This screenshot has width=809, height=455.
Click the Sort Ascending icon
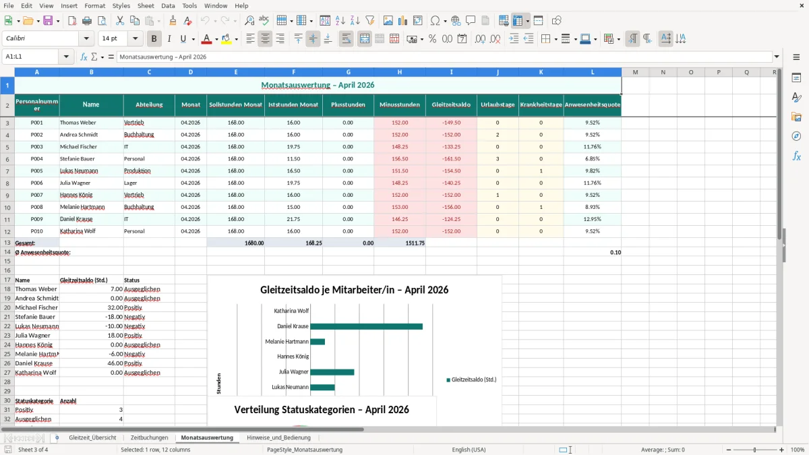pyautogui.click(x=340, y=21)
